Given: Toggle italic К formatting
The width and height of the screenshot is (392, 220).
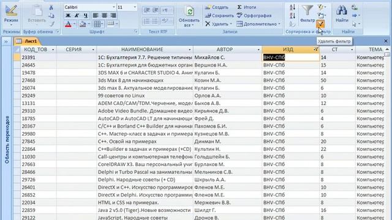Looking at the screenshot, I should [77, 15].
